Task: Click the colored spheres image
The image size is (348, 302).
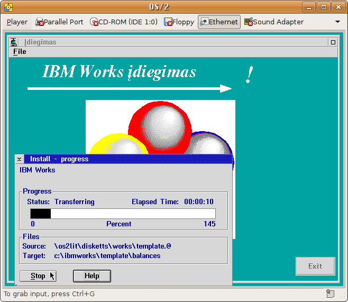Action: (160, 127)
